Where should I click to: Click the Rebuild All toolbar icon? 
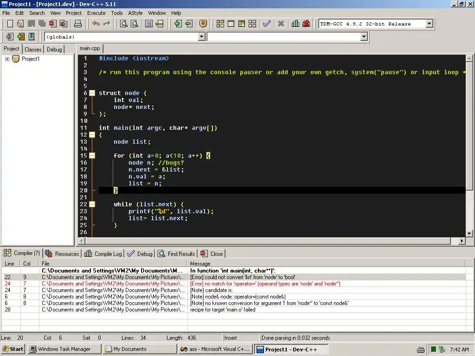click(252, 24)
